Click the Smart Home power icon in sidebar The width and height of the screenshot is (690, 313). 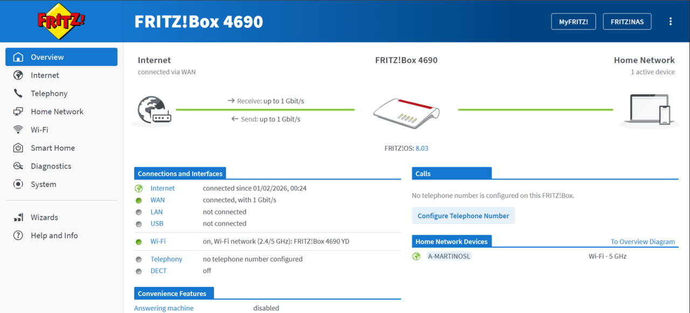(x=18, y=148)
